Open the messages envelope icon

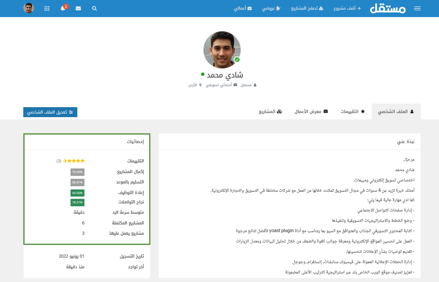(x=78, y=9)
